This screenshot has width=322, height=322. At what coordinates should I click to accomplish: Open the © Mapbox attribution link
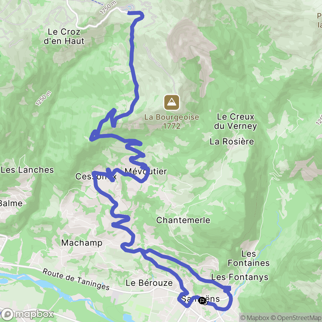pyautogui.click(x=254, y=318)
